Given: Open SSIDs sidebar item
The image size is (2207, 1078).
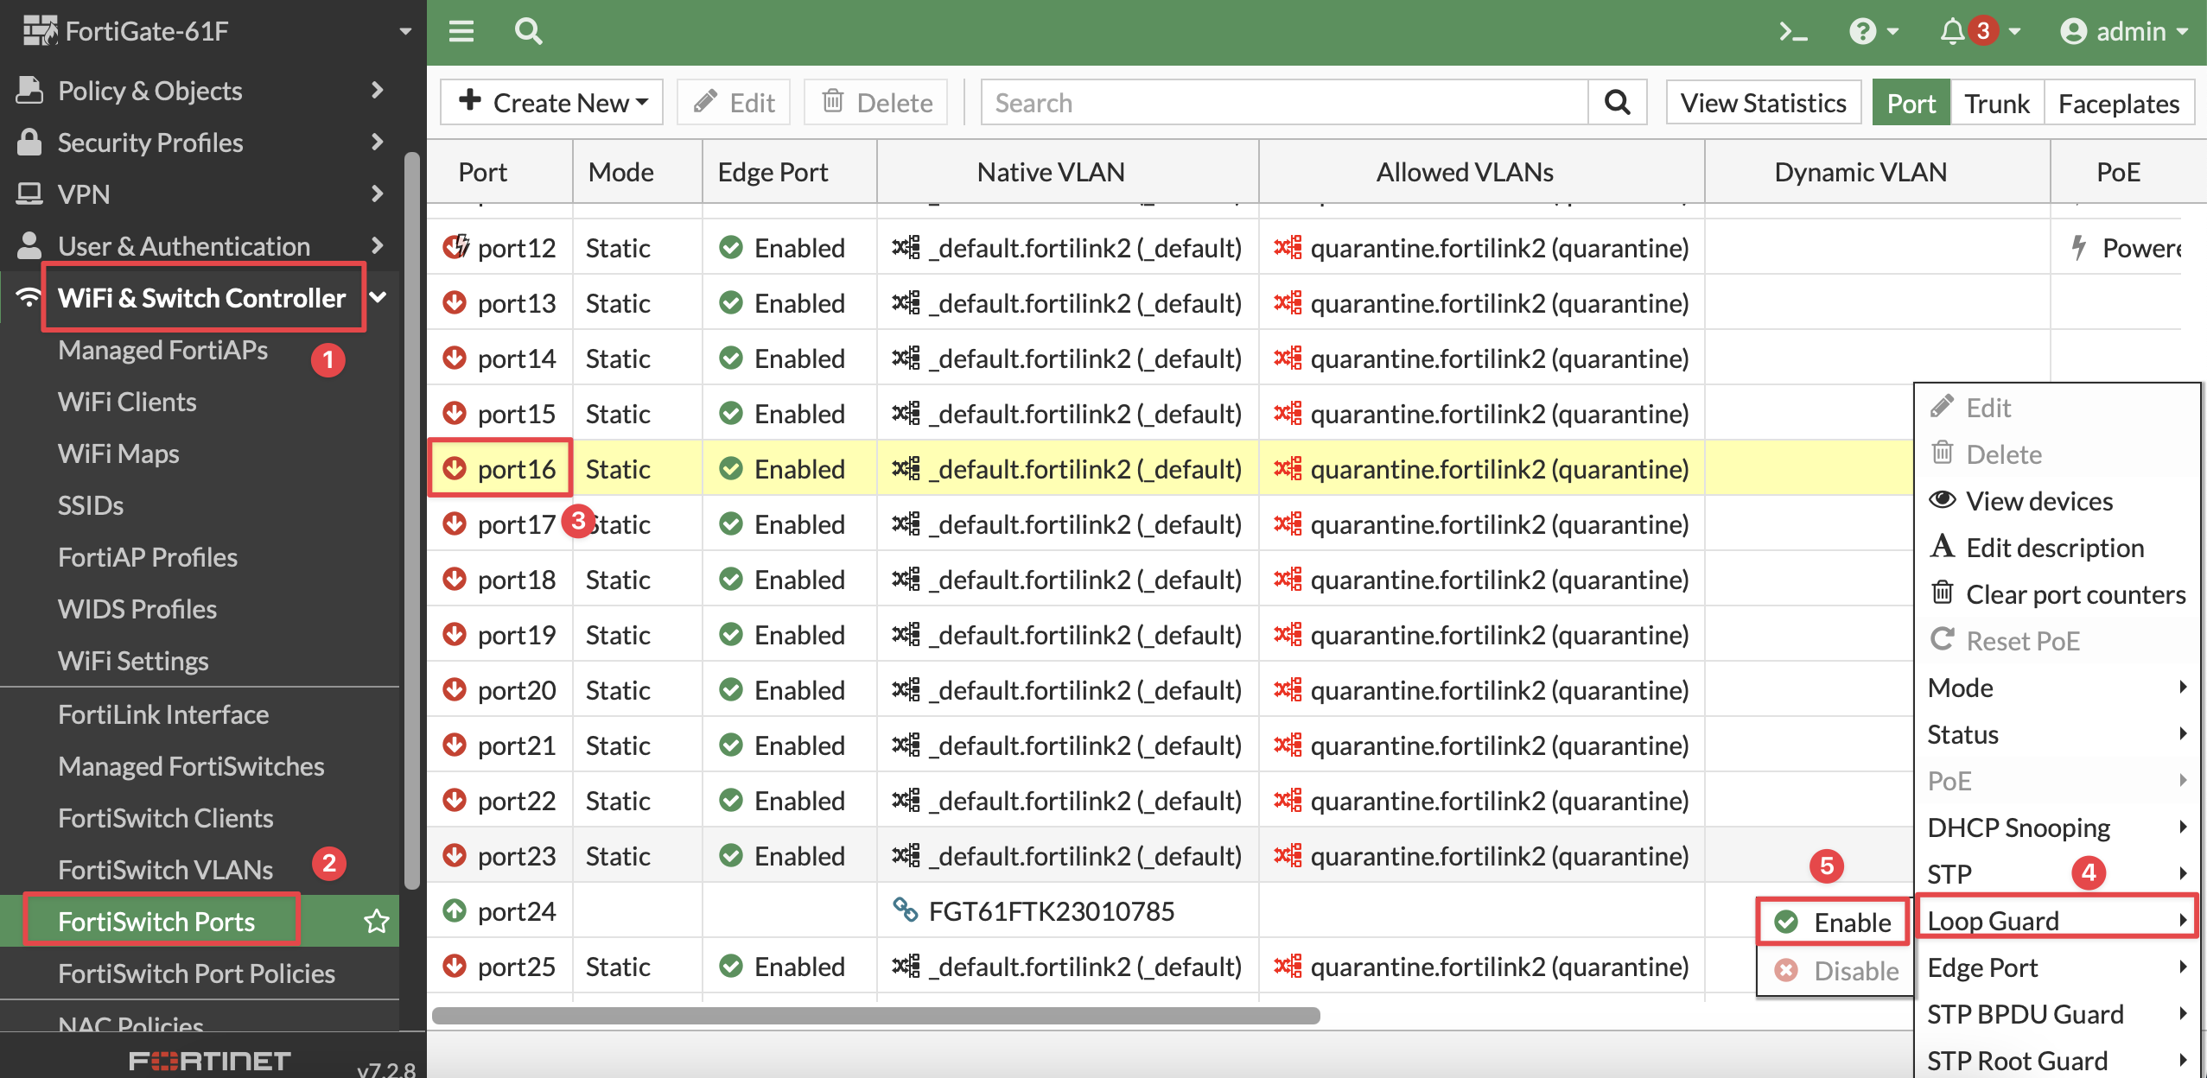Looking at the screenshot, I should [91, 505].
